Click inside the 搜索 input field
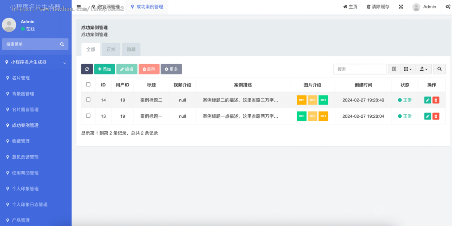 pos(359,69)
